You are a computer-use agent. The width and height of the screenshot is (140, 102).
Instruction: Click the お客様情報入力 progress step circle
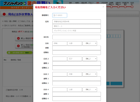click(x=111, y=7)
